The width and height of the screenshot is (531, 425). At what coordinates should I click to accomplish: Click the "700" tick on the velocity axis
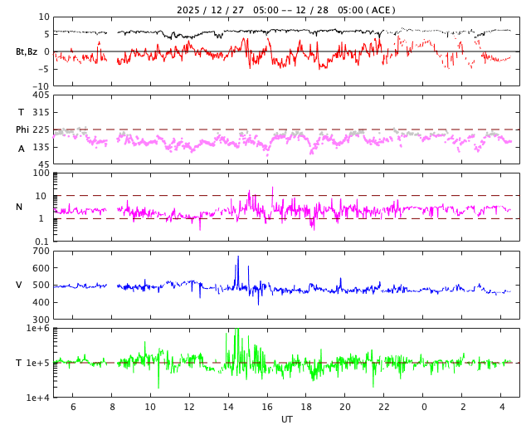(41, 251)
